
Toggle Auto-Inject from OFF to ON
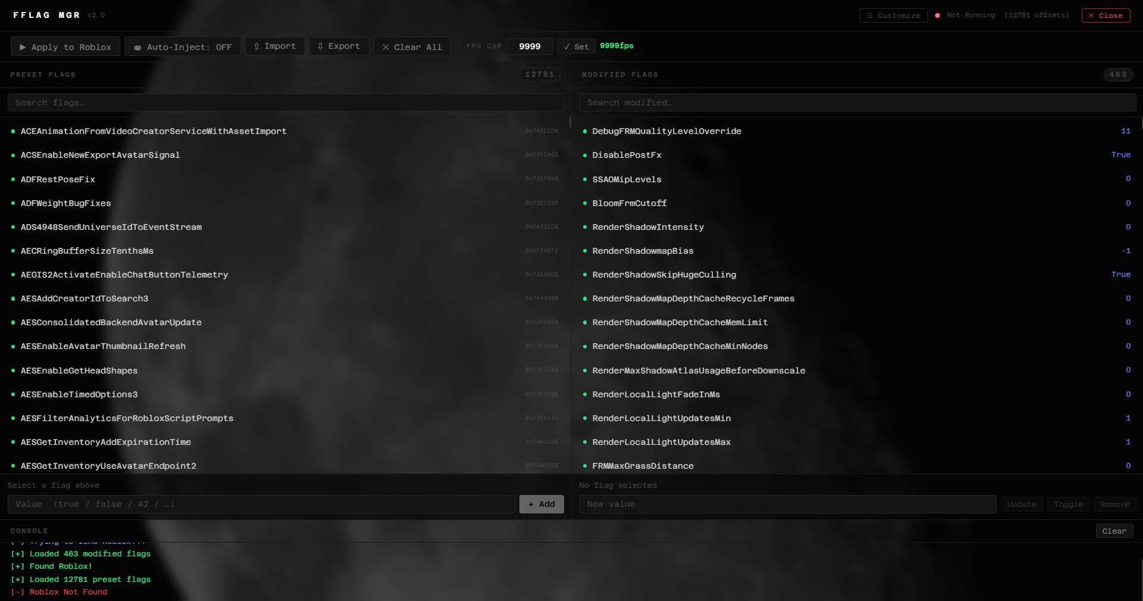[182, 46]
